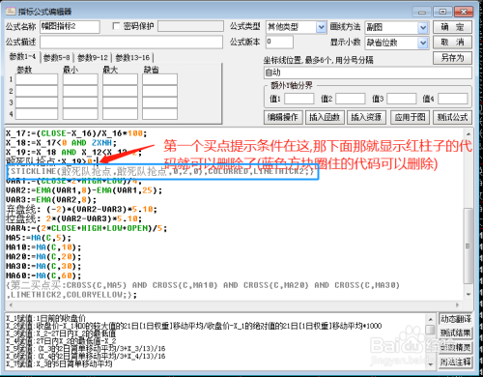Close the formula editor window
This screenshot has height=377, width=483.
[x=464, y=12]
